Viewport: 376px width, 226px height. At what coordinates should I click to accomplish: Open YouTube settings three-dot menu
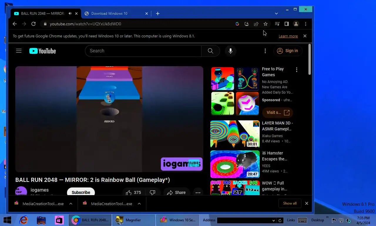click(x=265, y=51)
